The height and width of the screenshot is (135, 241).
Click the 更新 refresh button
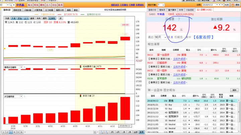coord(235,5)
